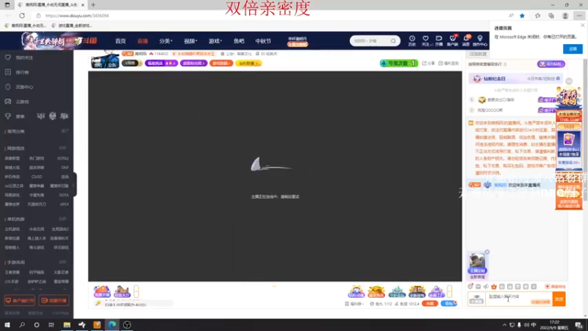Screen dimensions: 588x331
Task: Open the 关注 heart icon in header
Action: (x=426, y=40)
